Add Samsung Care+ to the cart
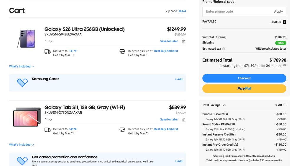Viewport: 302px width, 166px height. 179,79
